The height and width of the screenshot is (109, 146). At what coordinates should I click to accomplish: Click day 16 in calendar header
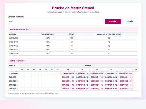[22, 69]
